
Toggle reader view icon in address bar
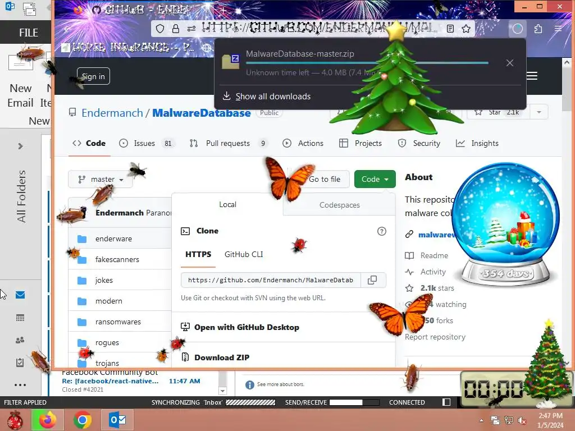450,29
